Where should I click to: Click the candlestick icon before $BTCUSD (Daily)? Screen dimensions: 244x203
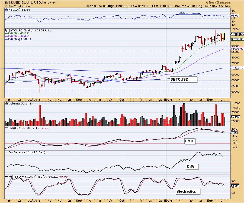tap(6, 30)
